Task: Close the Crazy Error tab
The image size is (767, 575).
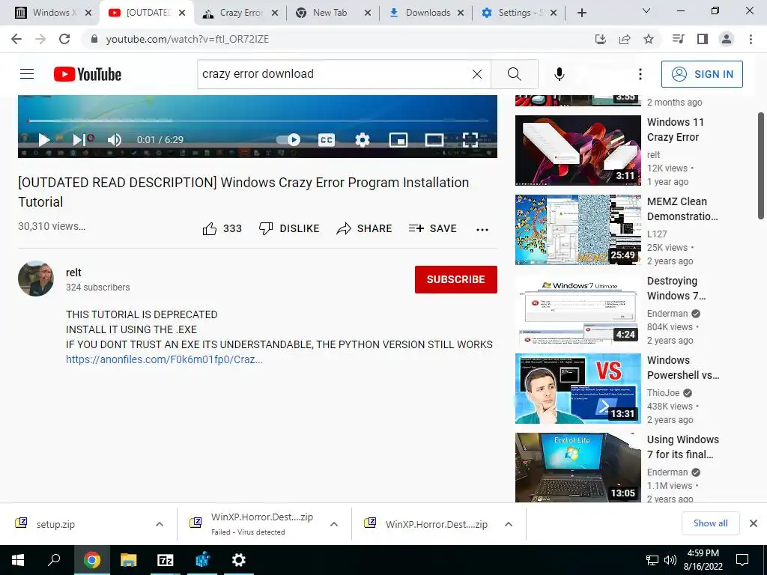Action: (x=275, y=13)
